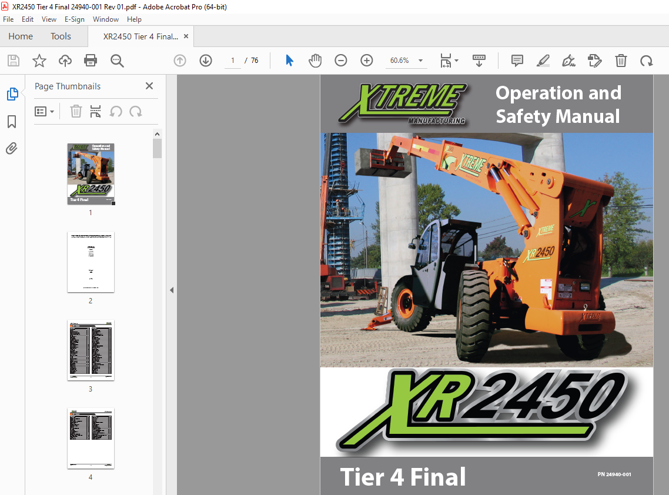Screen dimensions: 669x495
Task: Open Edit PDF stamp tool
Action: 594,61
